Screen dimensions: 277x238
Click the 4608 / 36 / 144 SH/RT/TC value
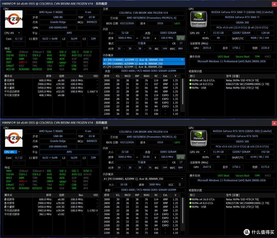pyautogui.click(x=260, y=38)
